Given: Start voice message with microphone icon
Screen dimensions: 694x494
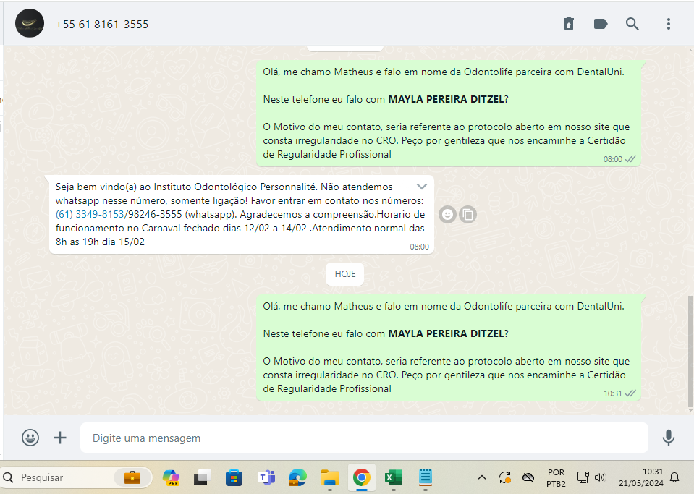Looking at the screenshot, I should 669,438.
